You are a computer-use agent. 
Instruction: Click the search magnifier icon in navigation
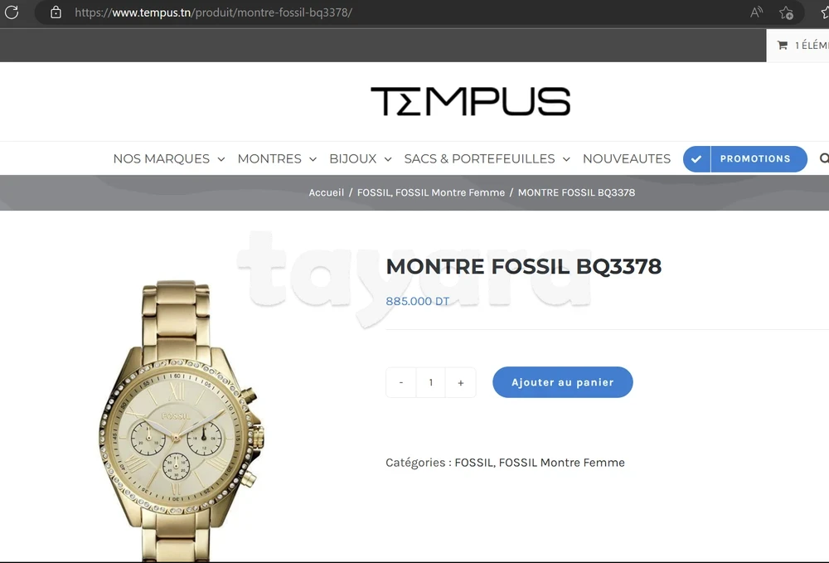tap(824, 158)
